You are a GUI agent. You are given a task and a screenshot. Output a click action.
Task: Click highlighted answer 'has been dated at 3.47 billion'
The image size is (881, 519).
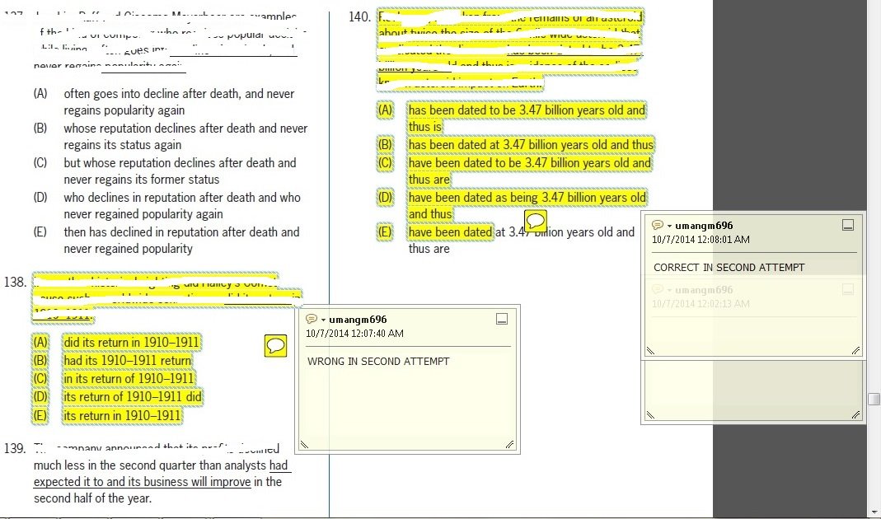point(530,145)
